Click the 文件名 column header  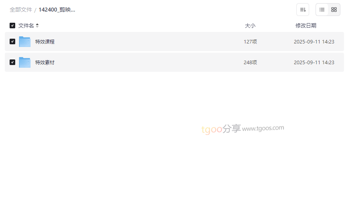click(26, 26)
